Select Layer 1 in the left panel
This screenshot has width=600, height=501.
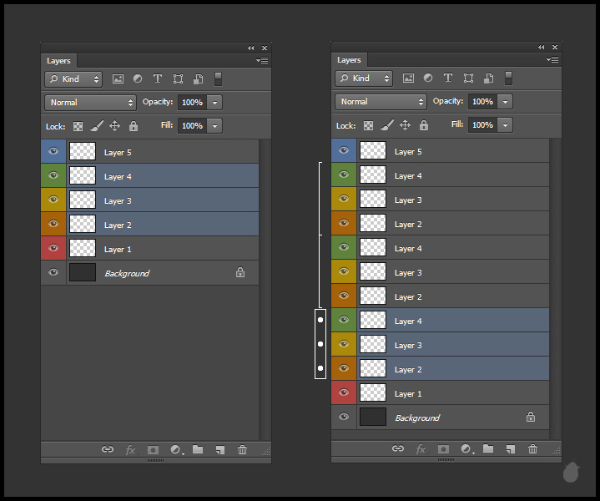167,249
